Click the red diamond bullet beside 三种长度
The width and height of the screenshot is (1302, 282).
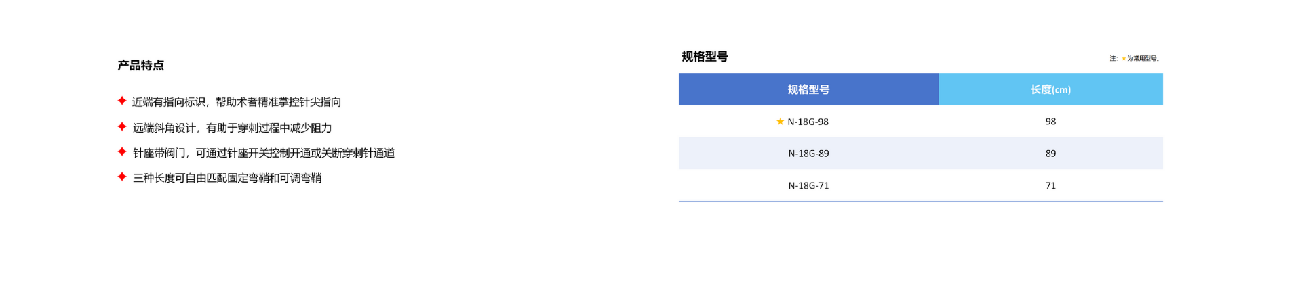[122, 177]
